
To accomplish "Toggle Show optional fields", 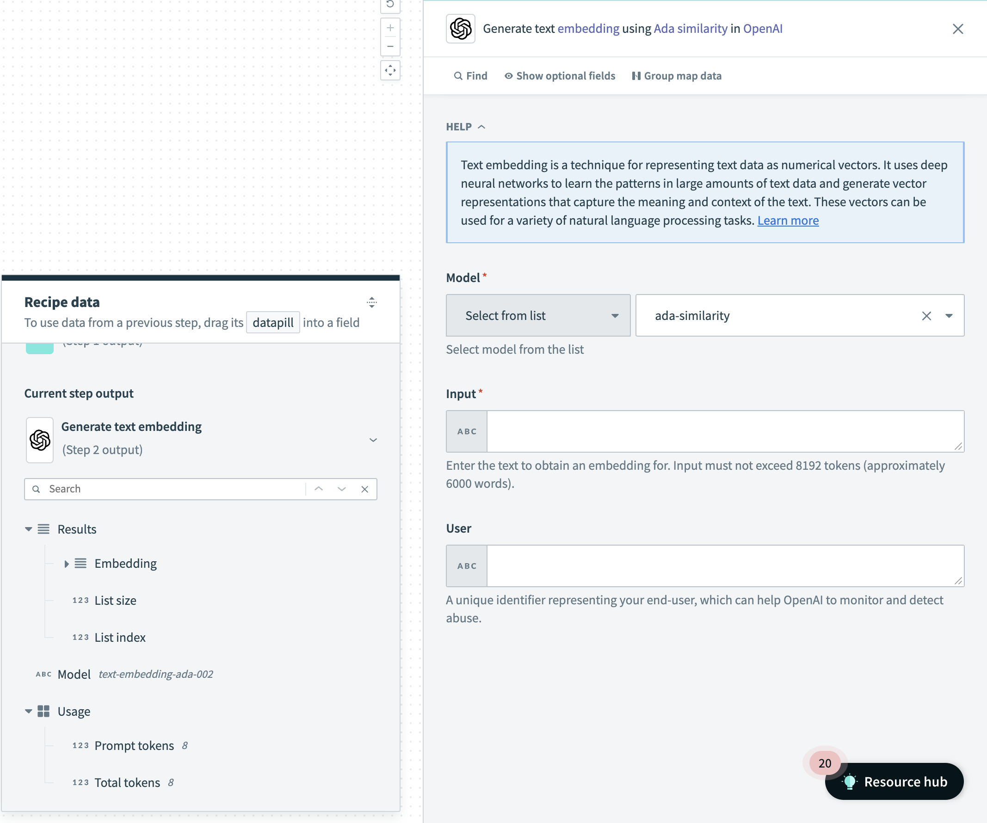I will coord(560,76).
